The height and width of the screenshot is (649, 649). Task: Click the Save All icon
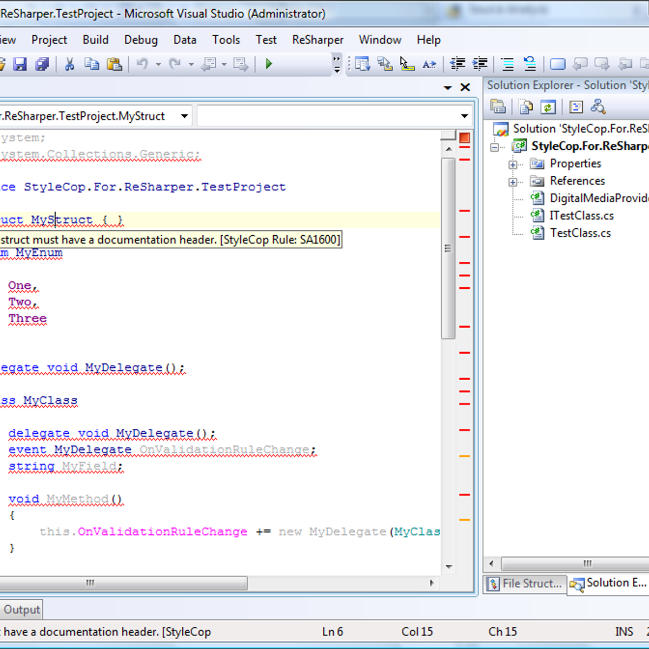pos(42,64)
